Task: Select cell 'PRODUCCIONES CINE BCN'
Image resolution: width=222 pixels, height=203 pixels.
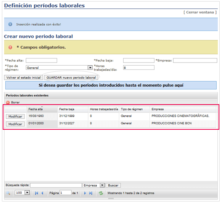Action: coord(183,124)
